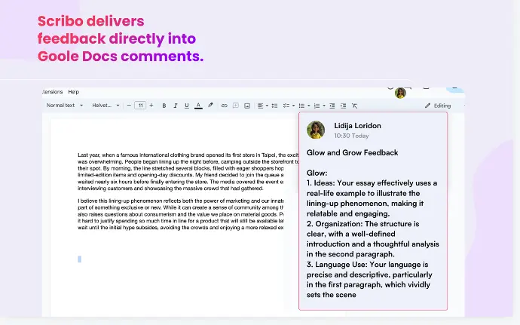Click the font size field showing 11

click(x=139, y=106)
